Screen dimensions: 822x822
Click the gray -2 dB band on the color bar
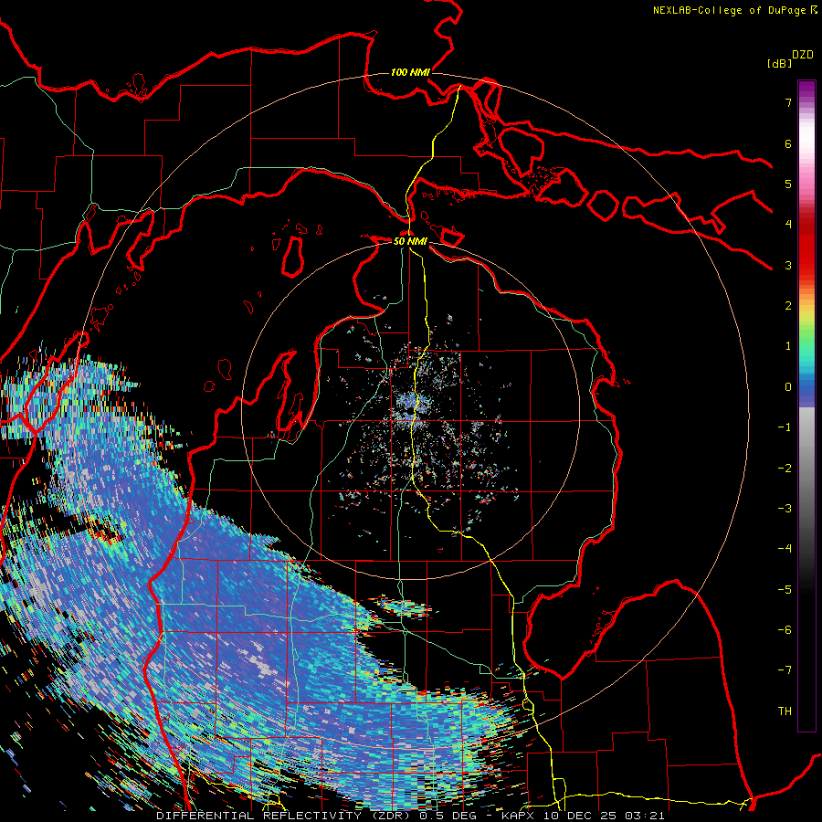[x=806, y=469]
